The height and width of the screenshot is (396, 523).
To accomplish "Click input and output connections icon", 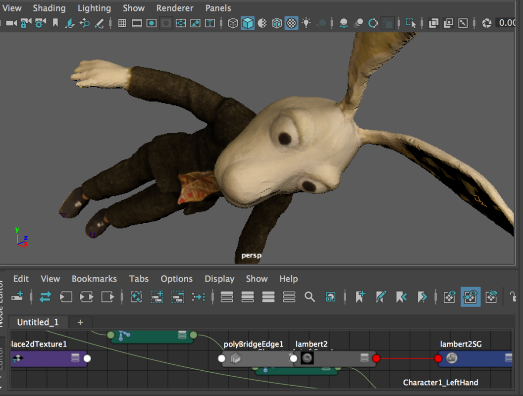I will click(87, 297).
